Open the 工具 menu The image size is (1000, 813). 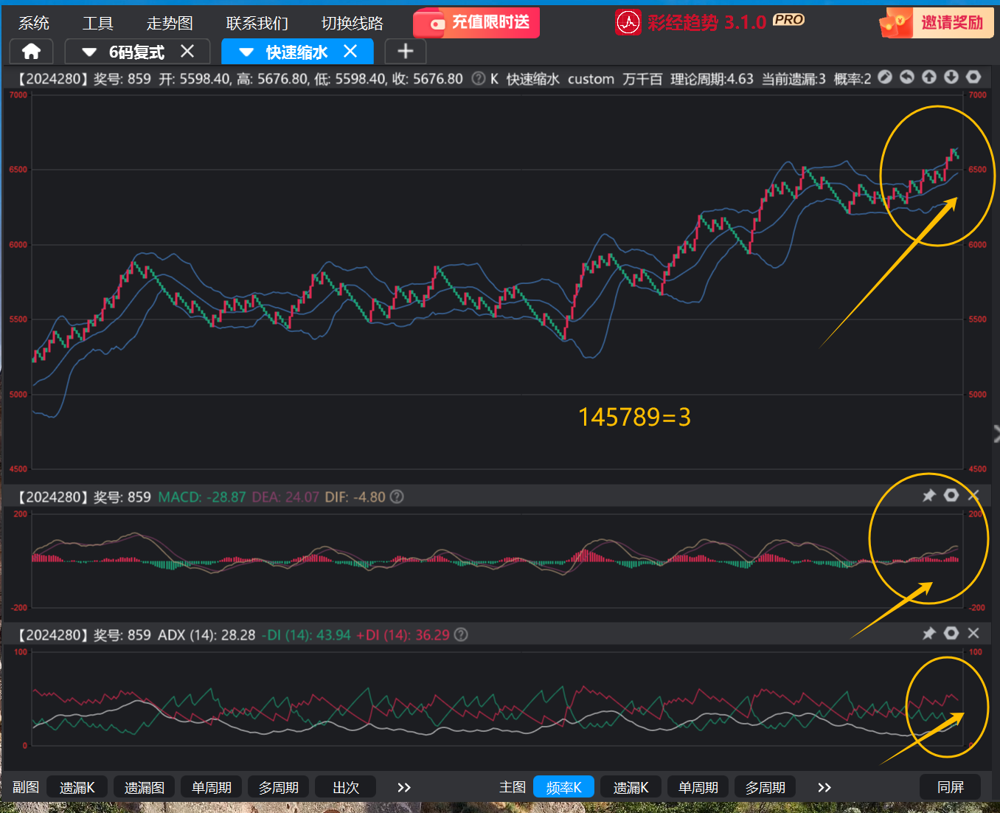pos(97,24)
